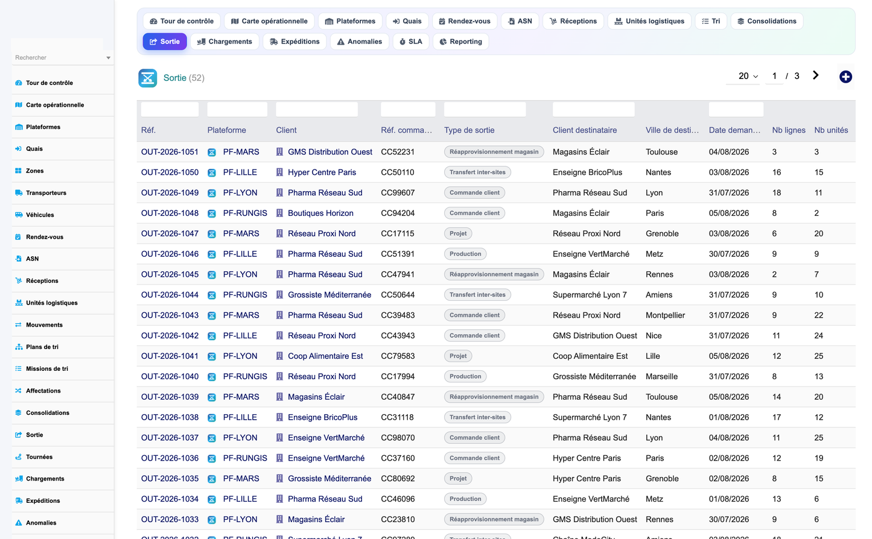Image resolution: width=872 pixels, height=539 pixels.
Task: Open the page size dropdown showing 20
Action: click(x=748, y=76)
